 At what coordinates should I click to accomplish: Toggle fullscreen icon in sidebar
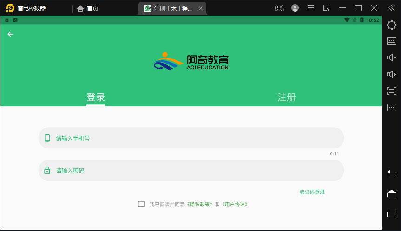[x=392, y=91]
